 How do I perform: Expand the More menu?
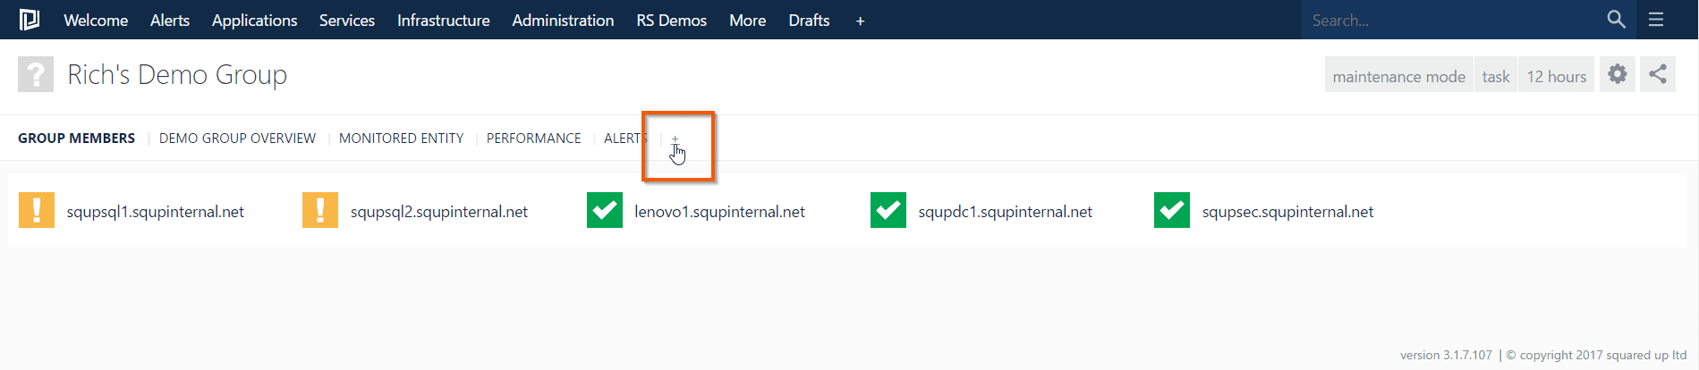[747, 21]
